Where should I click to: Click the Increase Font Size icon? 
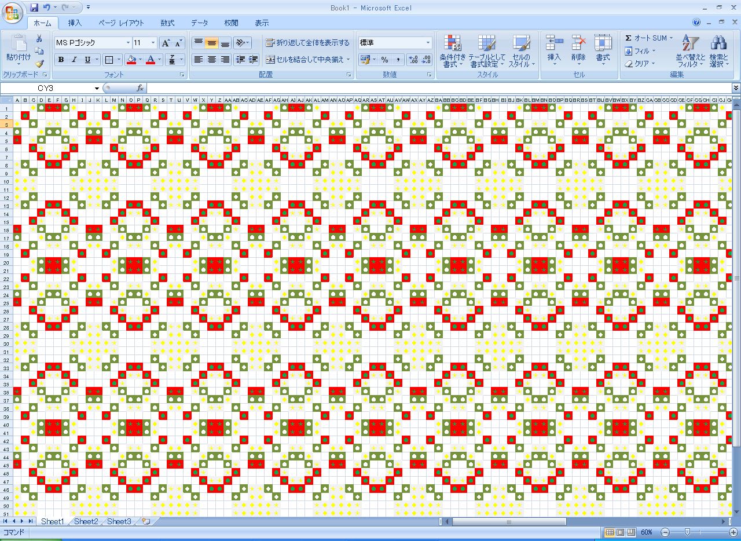pos(166,43)
